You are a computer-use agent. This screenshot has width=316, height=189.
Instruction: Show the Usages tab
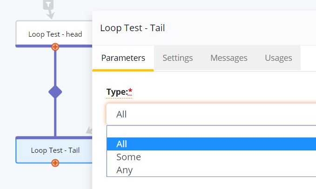[278, 58]
